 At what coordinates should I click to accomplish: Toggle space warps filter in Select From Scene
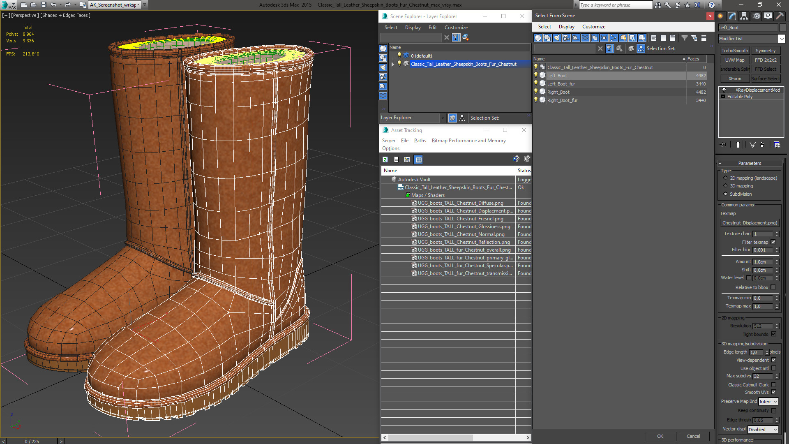585,38
